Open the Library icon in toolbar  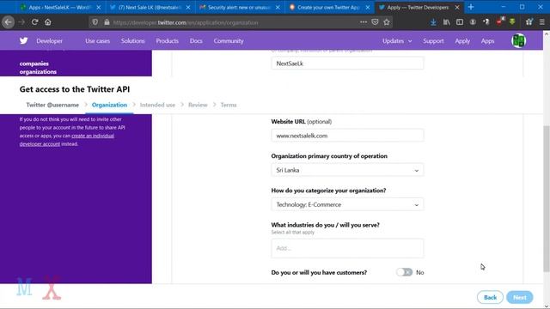pos(447,22)
